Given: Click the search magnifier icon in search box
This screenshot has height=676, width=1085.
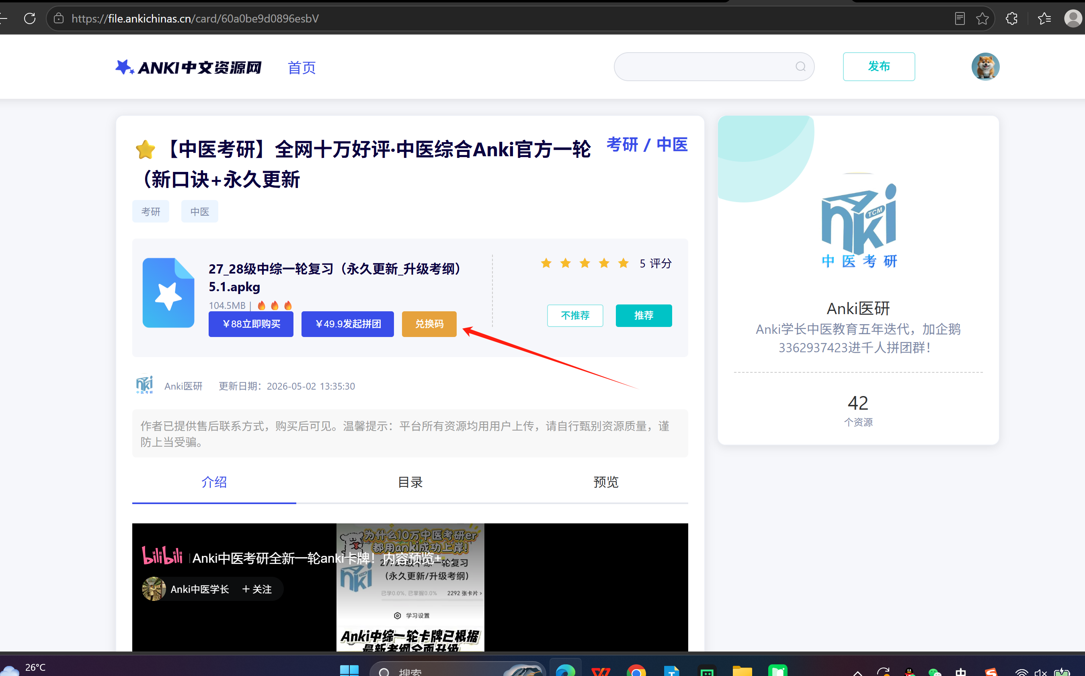Looking at the screenshot, I should coord(800,67).
